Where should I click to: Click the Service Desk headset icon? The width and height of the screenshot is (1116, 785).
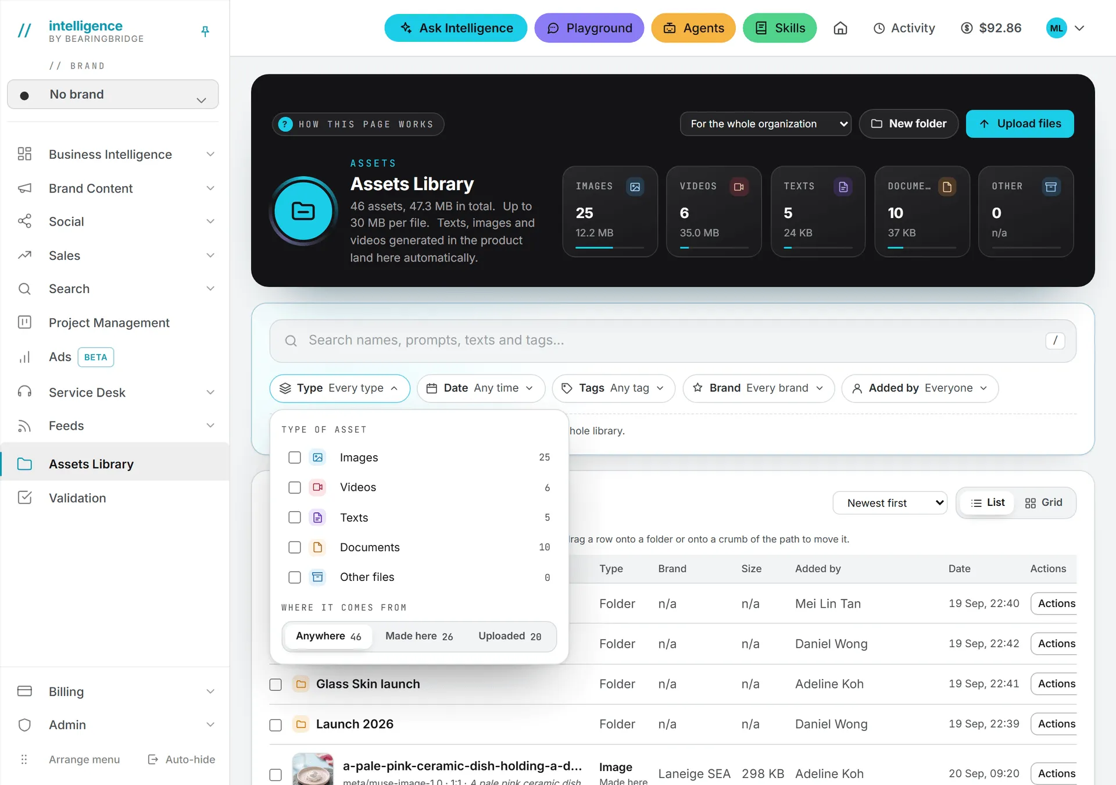[x=24, y=392]
